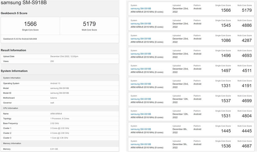This screenshot has width=257, height=152.
Task: Click the Upload Date value December 23rd 2022
Action: point(64,57)
